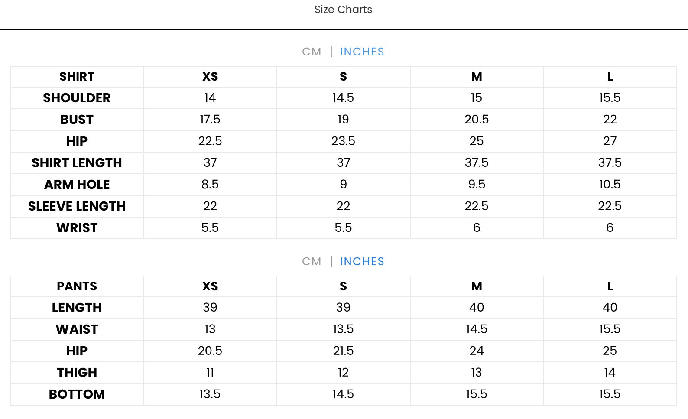Click the PANTS table header cell

pyautogui.click(x=77, y=286)
